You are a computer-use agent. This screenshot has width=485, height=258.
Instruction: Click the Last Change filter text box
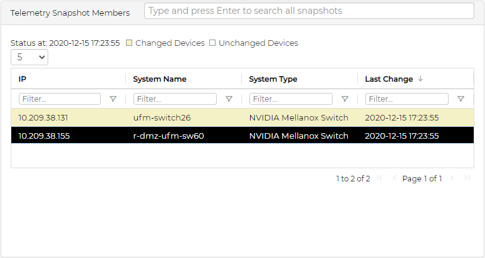click(x=407, y=99)
